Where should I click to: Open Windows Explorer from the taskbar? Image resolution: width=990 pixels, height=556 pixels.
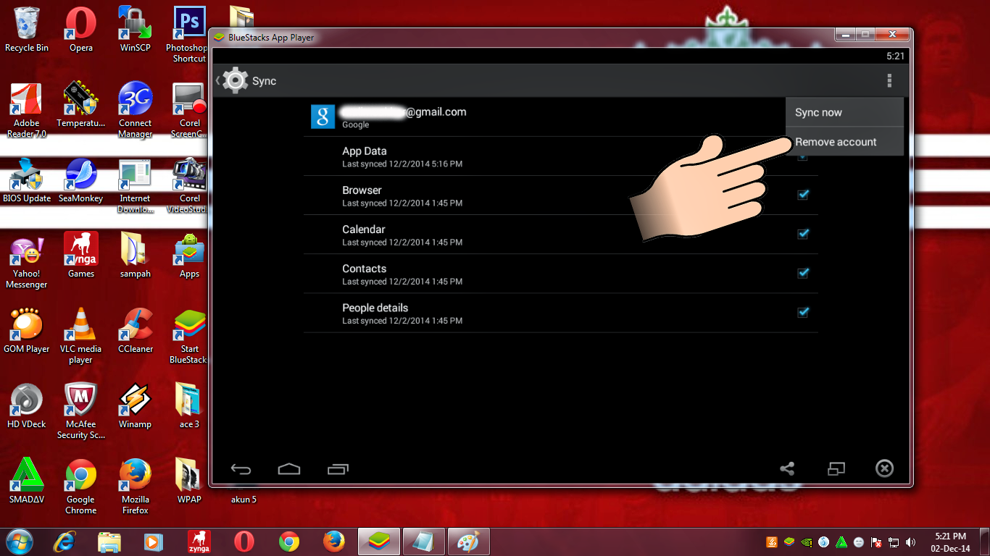109,542
